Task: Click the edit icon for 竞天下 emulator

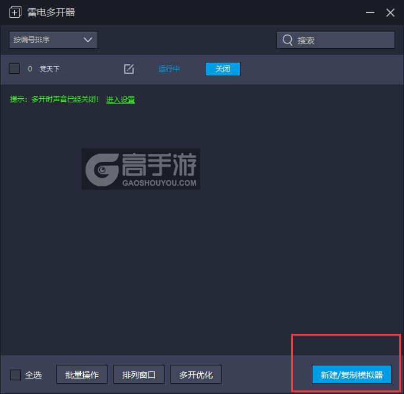Action: click(129, 69)
